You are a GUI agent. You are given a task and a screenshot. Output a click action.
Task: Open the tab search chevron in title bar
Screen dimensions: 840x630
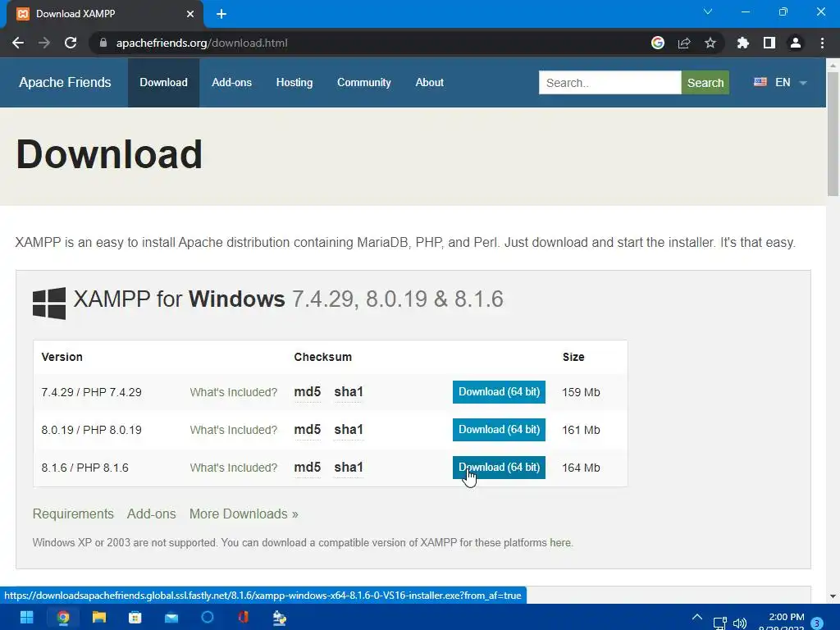coord(708,11)
